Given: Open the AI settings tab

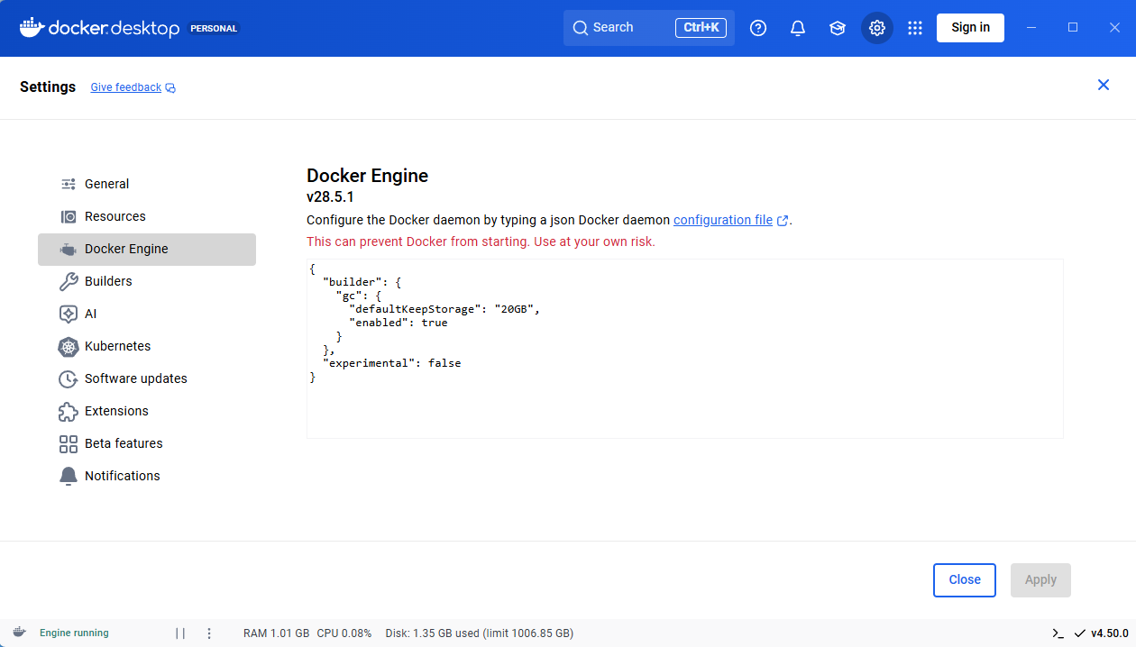Looking at the screenshot, I should click(147, 314).
